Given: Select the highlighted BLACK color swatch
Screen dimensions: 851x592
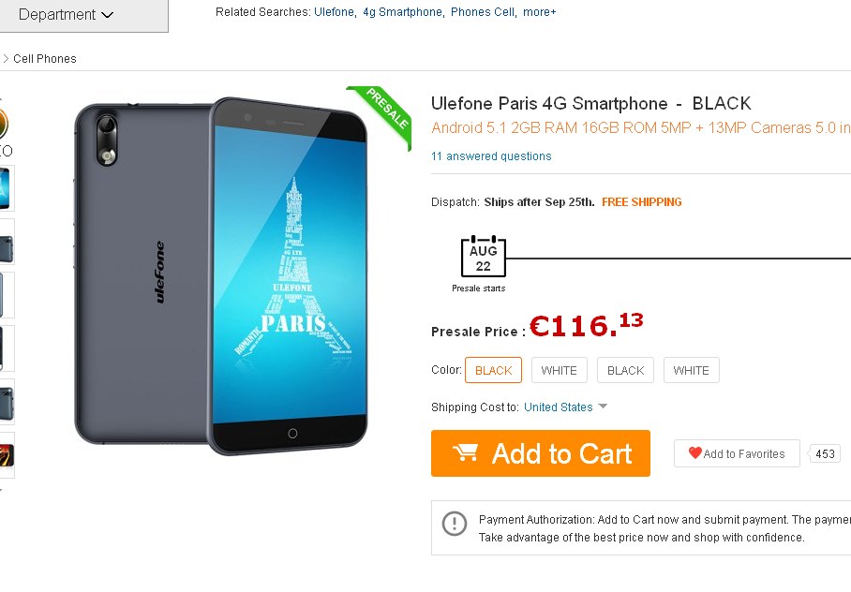Looking at the screenshot, I should (493, 370).
